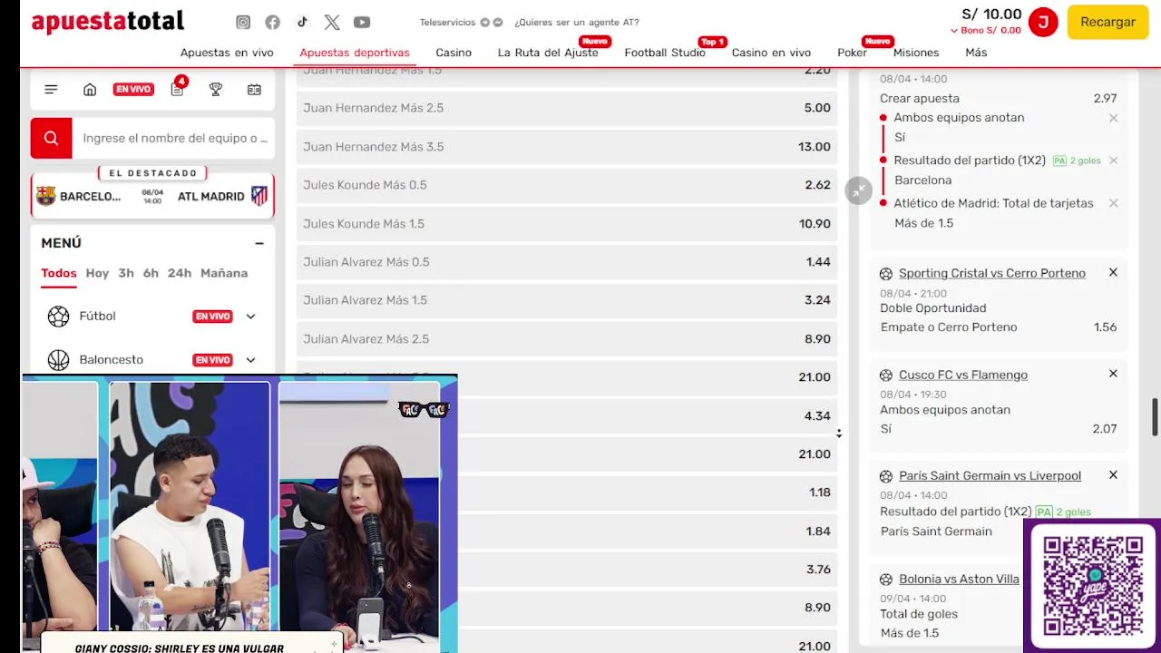Open Football Studio tab

coord(665,53)
